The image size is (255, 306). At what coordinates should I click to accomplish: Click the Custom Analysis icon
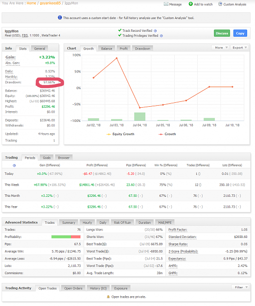coord(220,4)
